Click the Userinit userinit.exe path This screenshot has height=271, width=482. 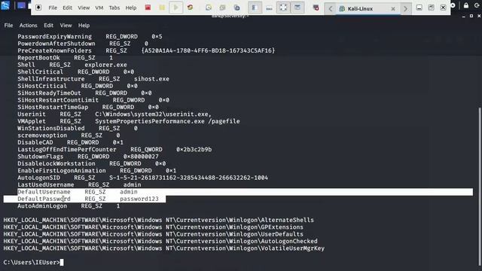[153, 114]
